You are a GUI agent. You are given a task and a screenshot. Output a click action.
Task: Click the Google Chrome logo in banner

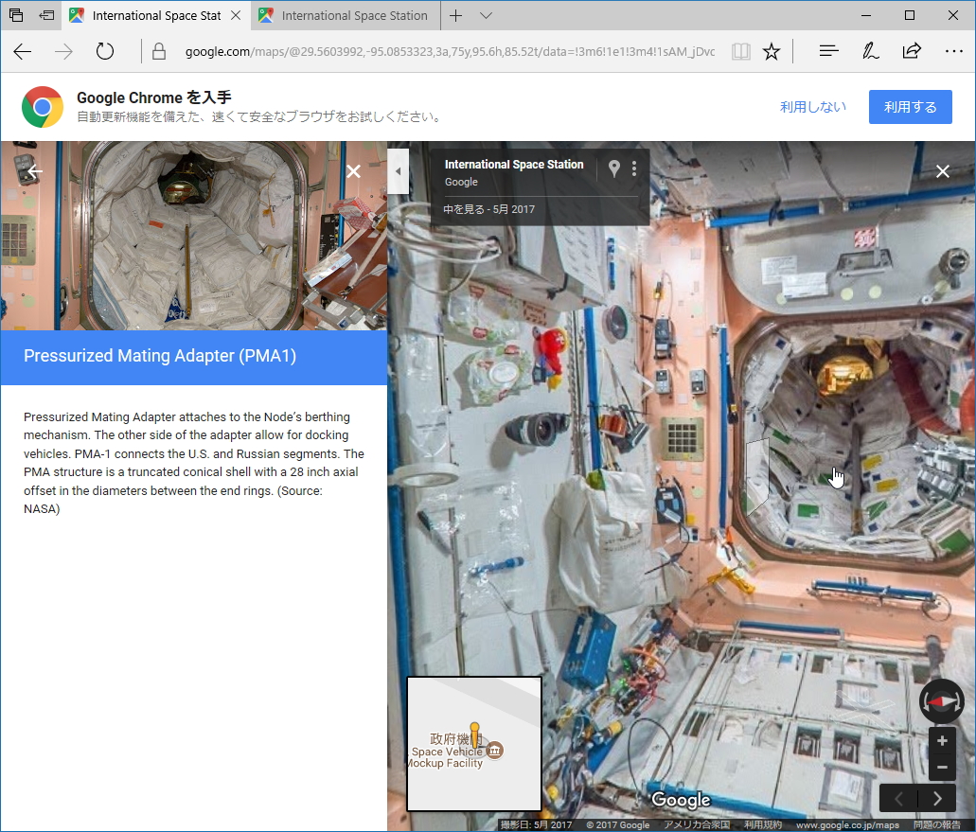tap(43, 107)
